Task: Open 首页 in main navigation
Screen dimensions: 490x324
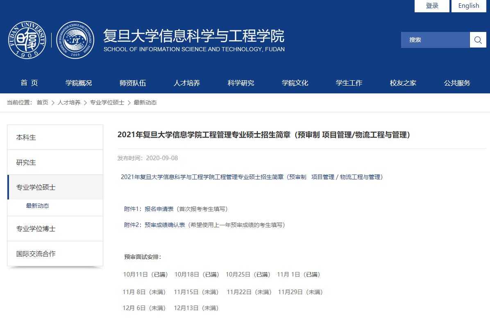Action: [29, 83]
